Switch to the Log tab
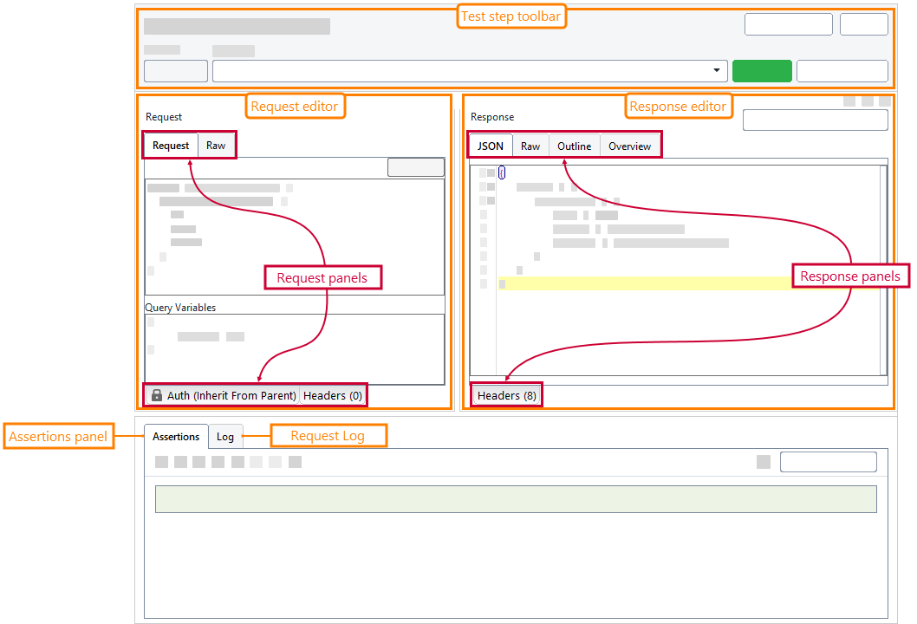This screenshot has height=624, width=917. (x=225, y=436)
